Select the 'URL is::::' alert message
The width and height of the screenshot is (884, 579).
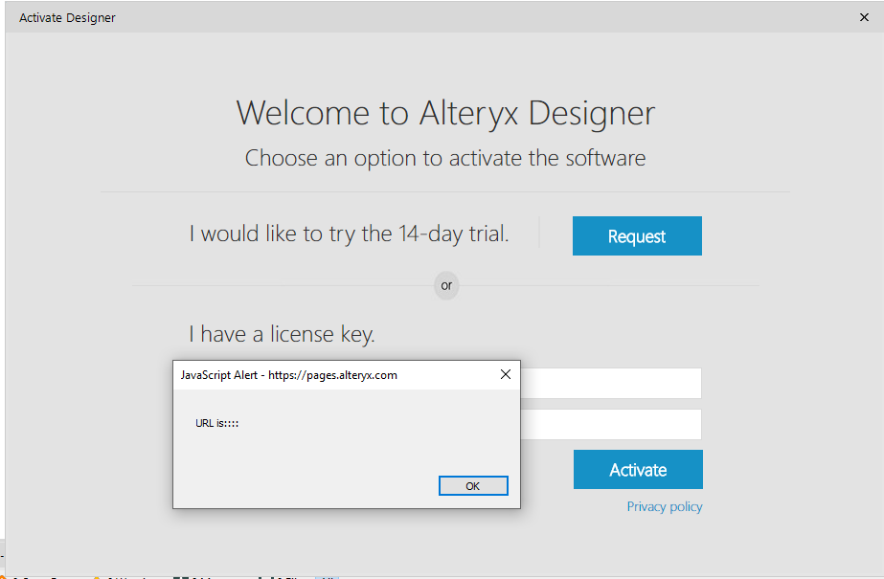(216, 422)
